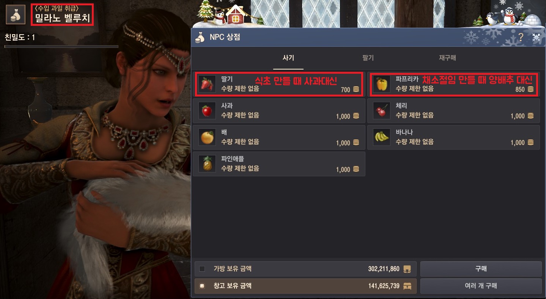
Task: Click the inventory icon next to 302,211,860
Action: point(408,269)
